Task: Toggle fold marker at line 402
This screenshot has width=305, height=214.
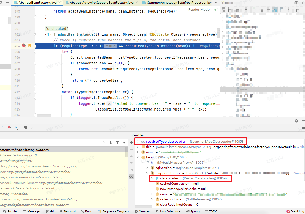Action: 35,35
